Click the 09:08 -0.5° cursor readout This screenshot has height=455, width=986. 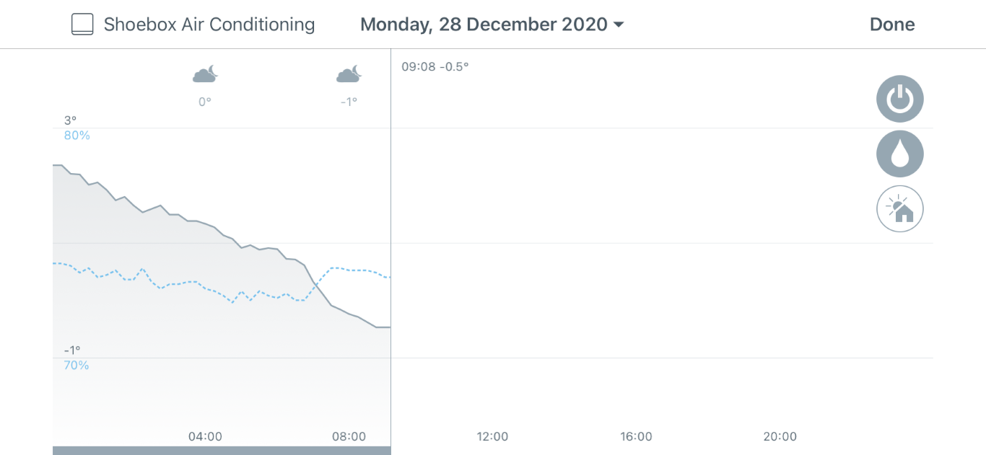[x=435, y=66]
